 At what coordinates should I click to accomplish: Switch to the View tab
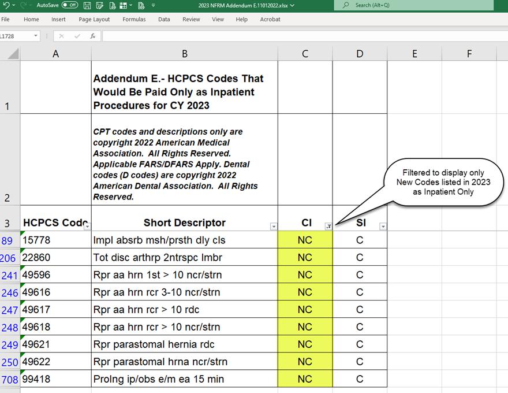[x=218, y=20]
